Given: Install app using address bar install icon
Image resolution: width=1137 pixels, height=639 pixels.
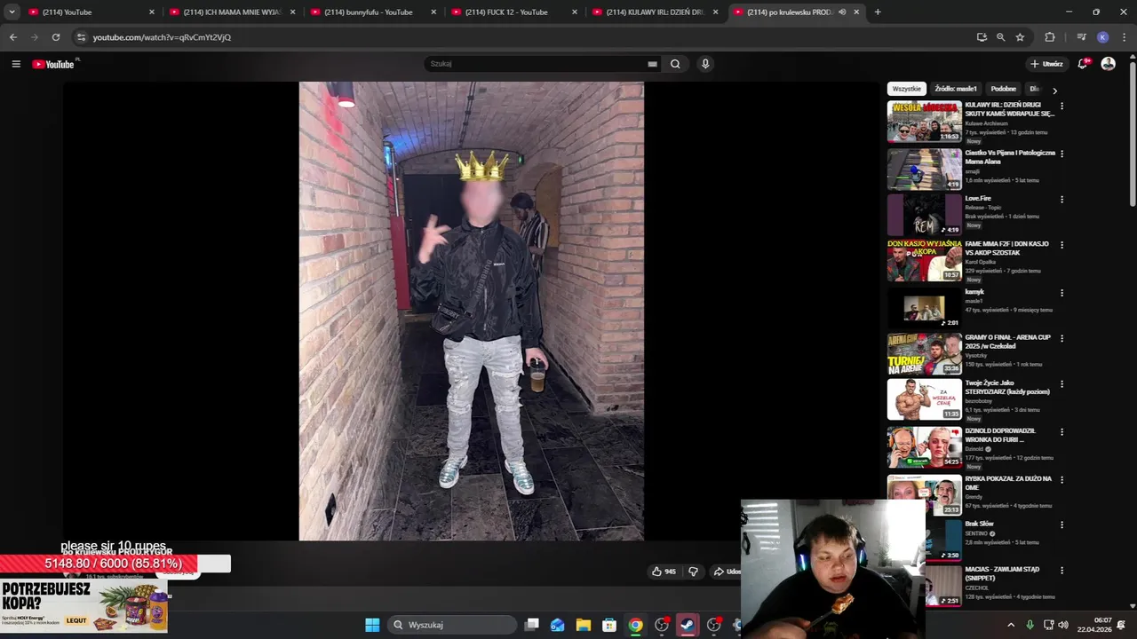Looking at the screenshot, I should click(982, 37).
